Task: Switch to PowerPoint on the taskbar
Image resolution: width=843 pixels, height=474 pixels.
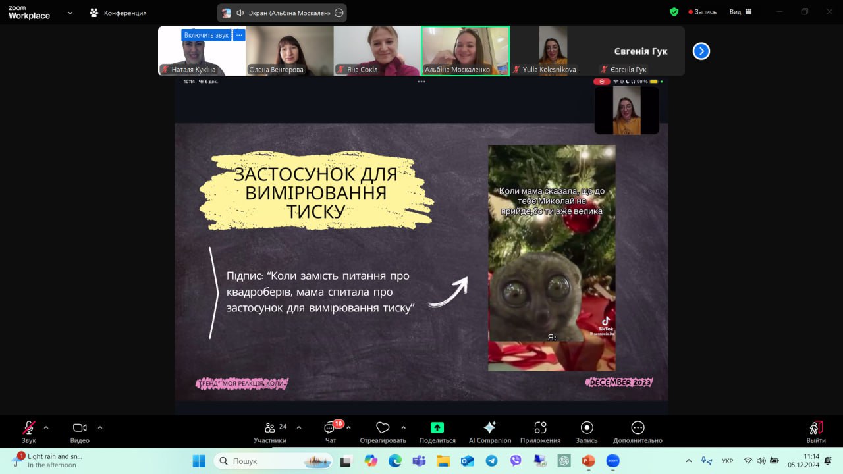Action: 588,461
